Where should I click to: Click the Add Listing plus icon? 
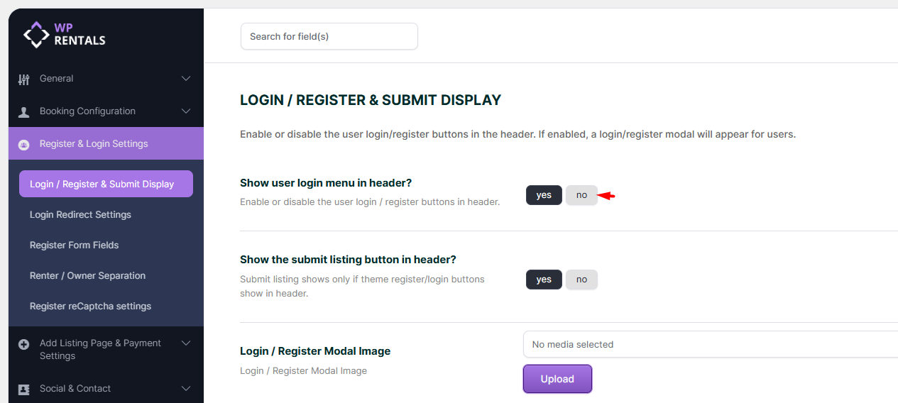pos(24,344)
